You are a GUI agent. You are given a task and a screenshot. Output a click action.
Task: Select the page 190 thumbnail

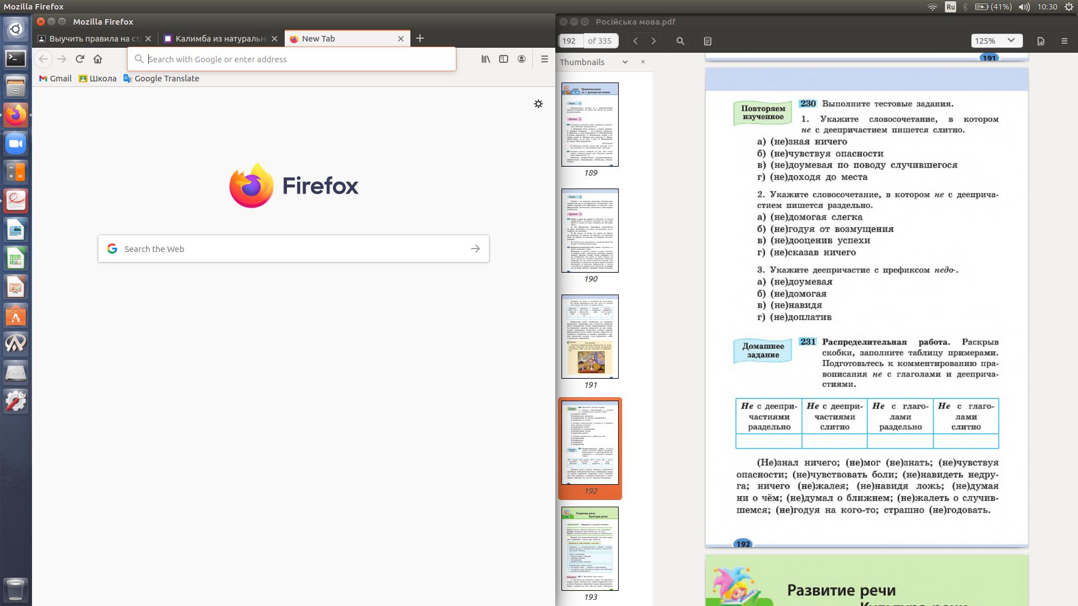(590, 231)
